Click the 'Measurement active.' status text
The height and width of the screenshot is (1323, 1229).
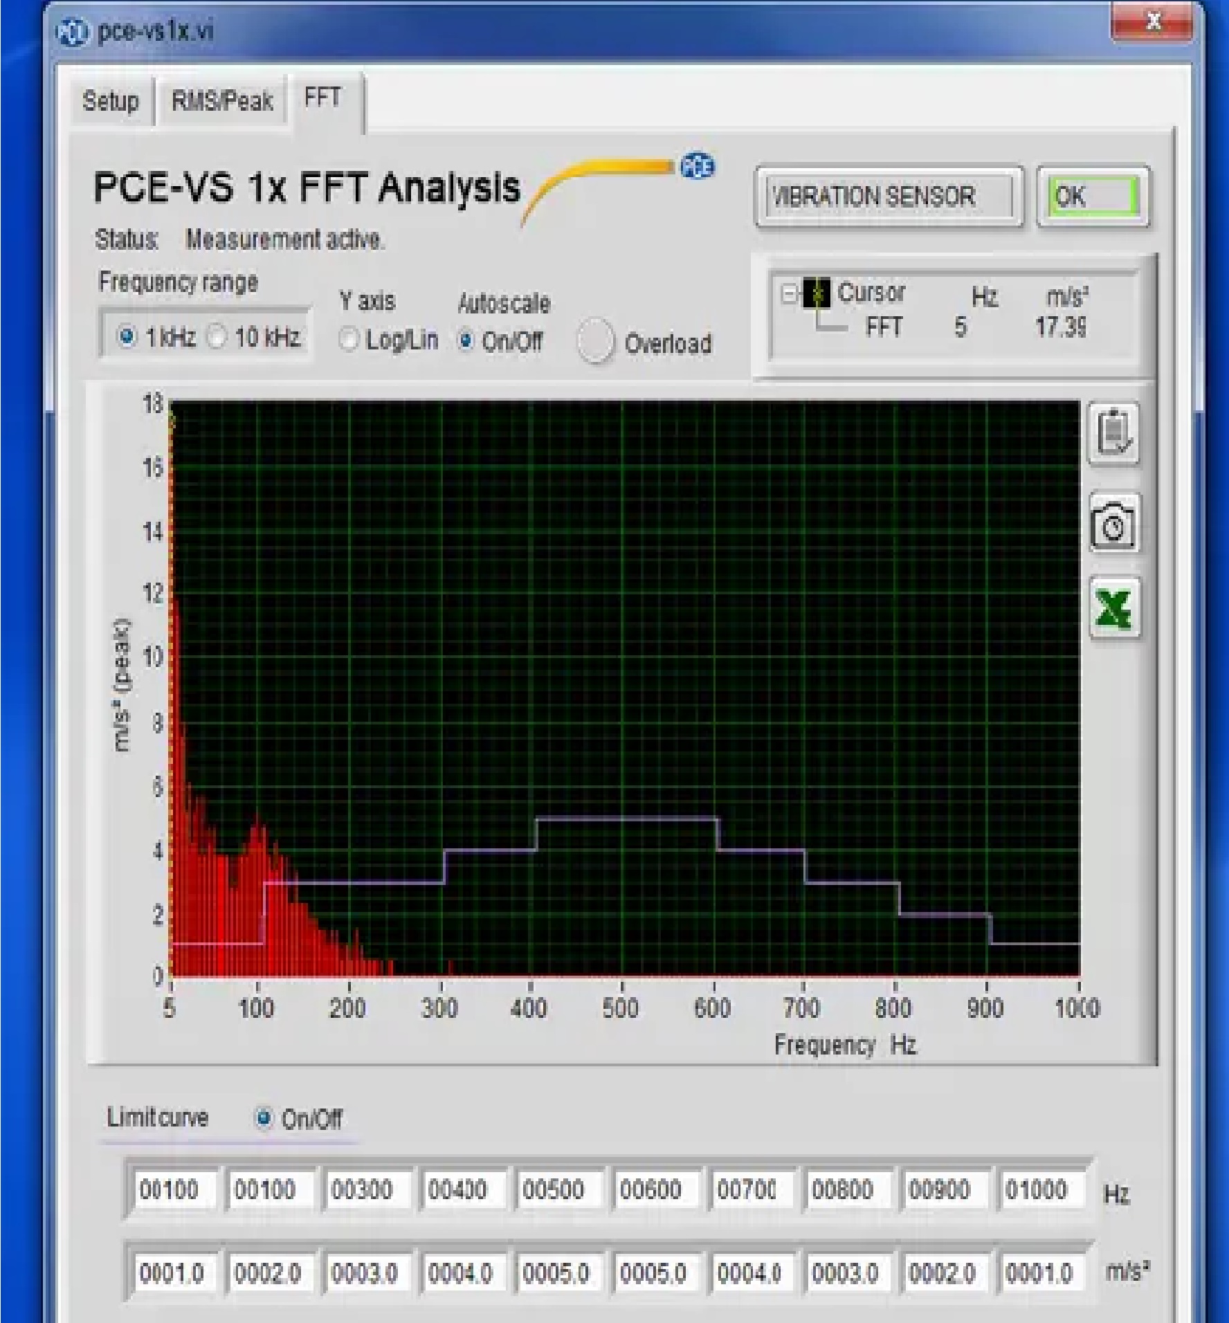tap(284, 239)
